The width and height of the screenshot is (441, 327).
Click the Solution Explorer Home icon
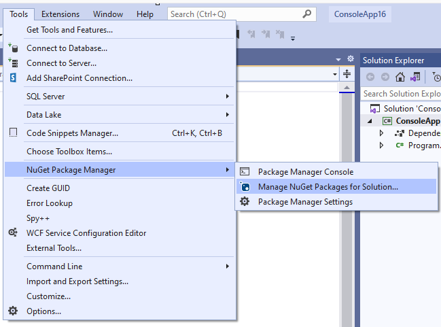pos(400,77)
